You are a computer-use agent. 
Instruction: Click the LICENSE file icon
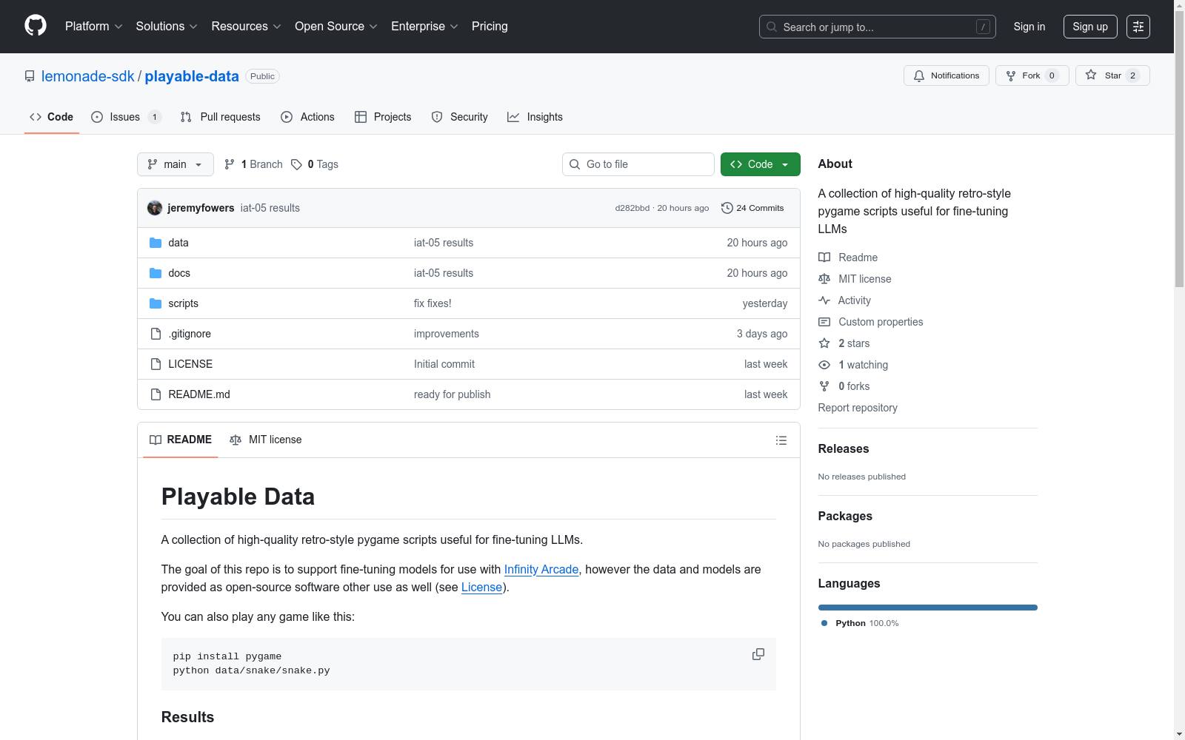tap(156, 364)
